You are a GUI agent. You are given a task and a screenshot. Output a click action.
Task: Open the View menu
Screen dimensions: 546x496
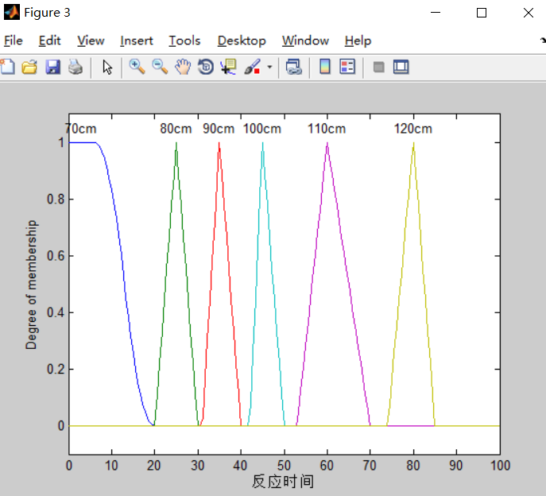click(91, 41)
